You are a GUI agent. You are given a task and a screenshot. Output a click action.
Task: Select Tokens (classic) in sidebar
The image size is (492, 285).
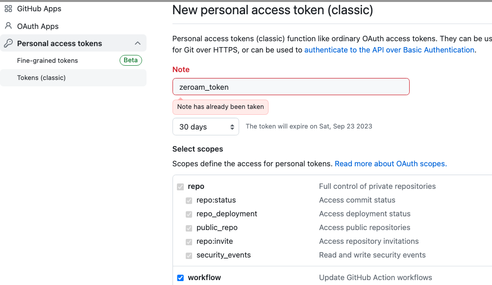click(x=42, y=78)
